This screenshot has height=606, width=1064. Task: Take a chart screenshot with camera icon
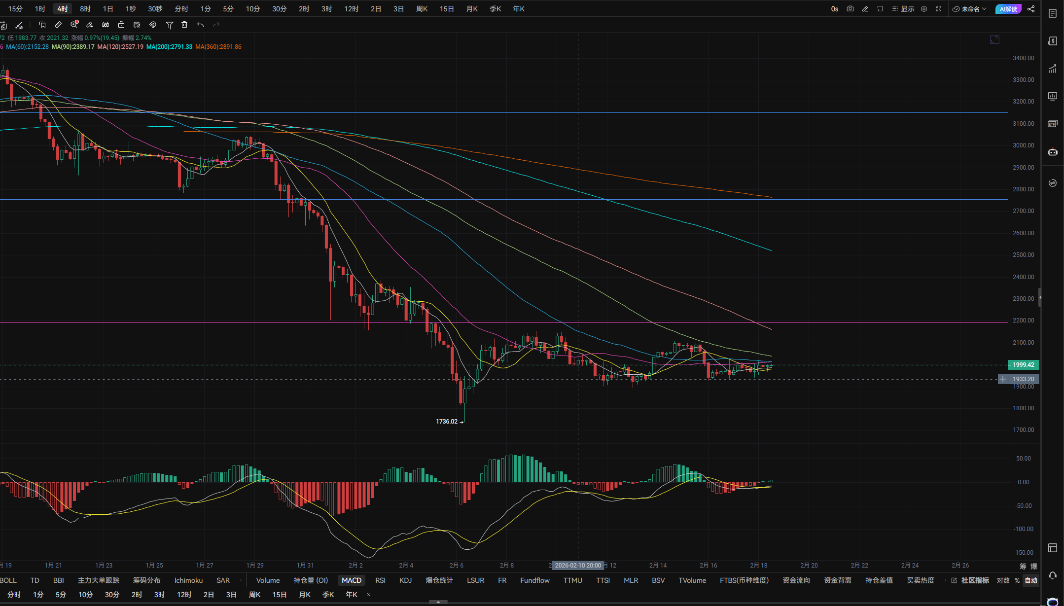tap(850, 9)
